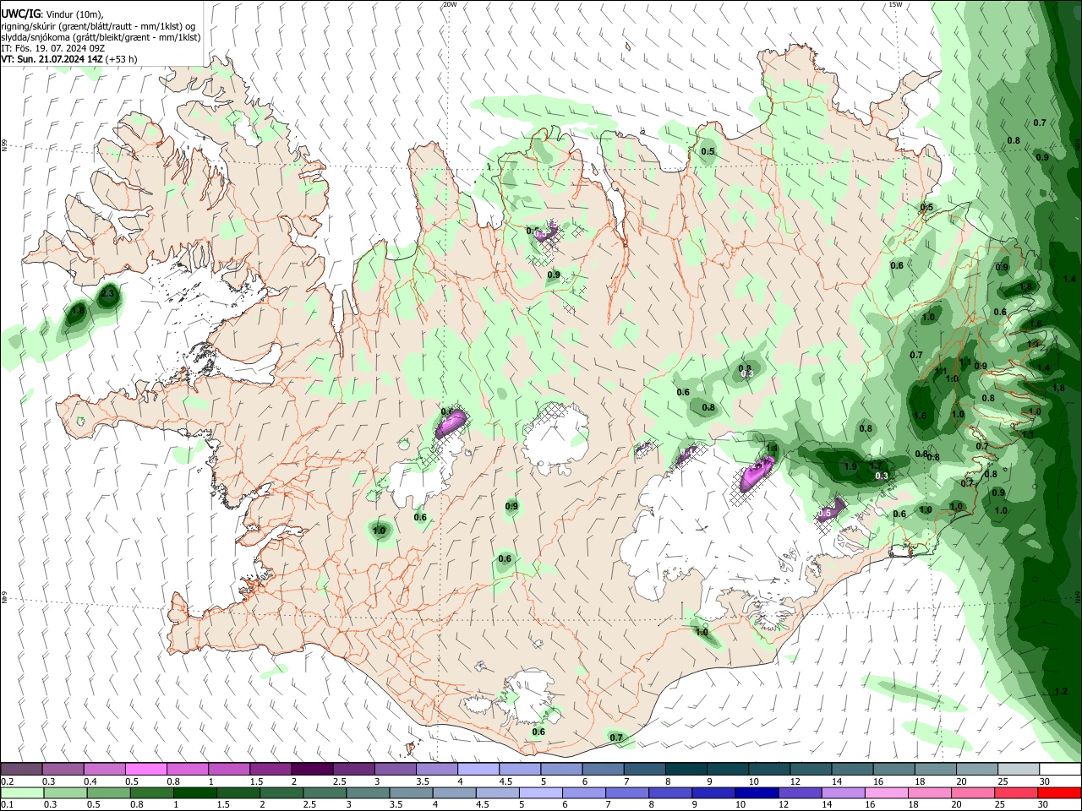This screenshot has height=811, width=1082.
Task: Click the 20W longitude label at top
Action: coord(450,4)
